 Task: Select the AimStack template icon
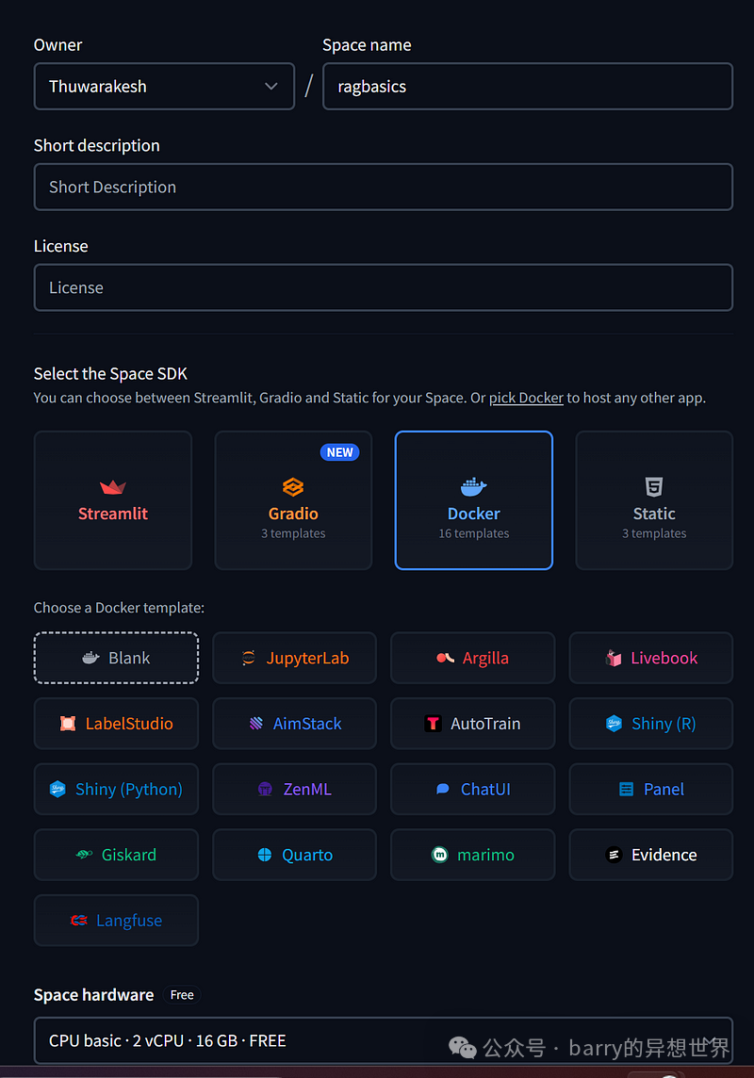(x=256, y=724)
